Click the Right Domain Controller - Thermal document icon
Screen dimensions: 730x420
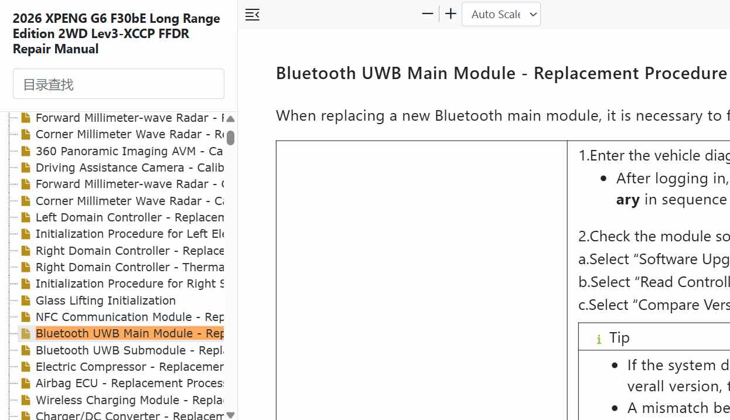(25, 267)
